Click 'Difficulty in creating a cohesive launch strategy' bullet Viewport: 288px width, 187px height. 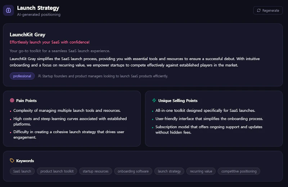click(x=69, y=135)
